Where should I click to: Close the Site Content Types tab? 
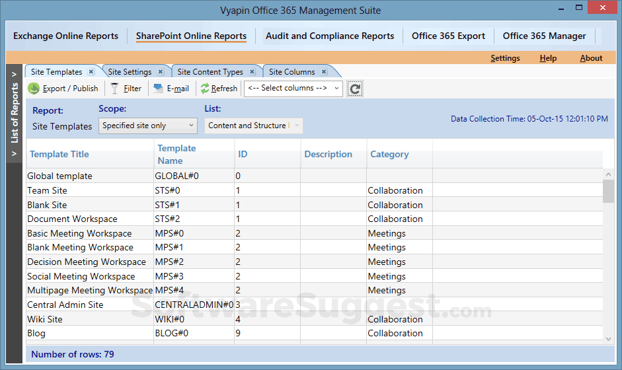coord(252,72)
